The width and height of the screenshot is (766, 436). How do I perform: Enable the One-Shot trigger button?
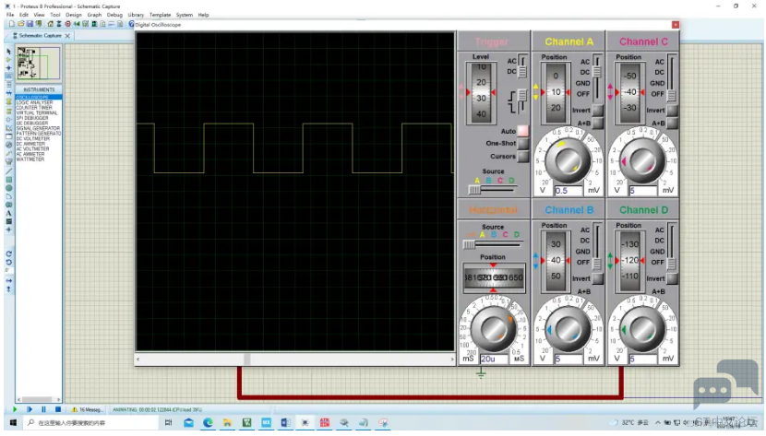click(x=522, y=144)
